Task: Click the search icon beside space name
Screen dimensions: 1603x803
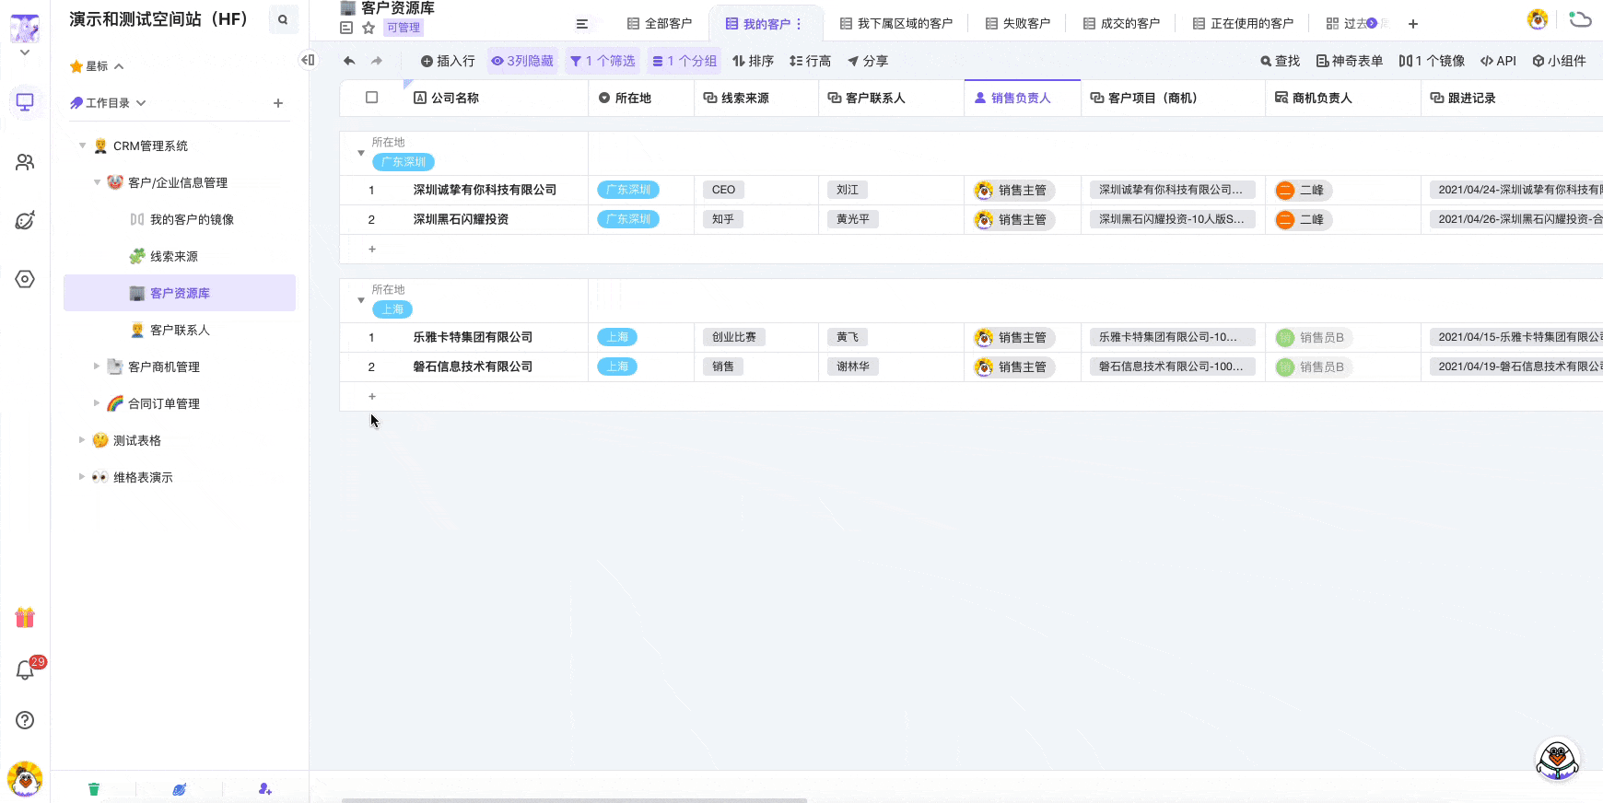Action: (x=283, y=19)
